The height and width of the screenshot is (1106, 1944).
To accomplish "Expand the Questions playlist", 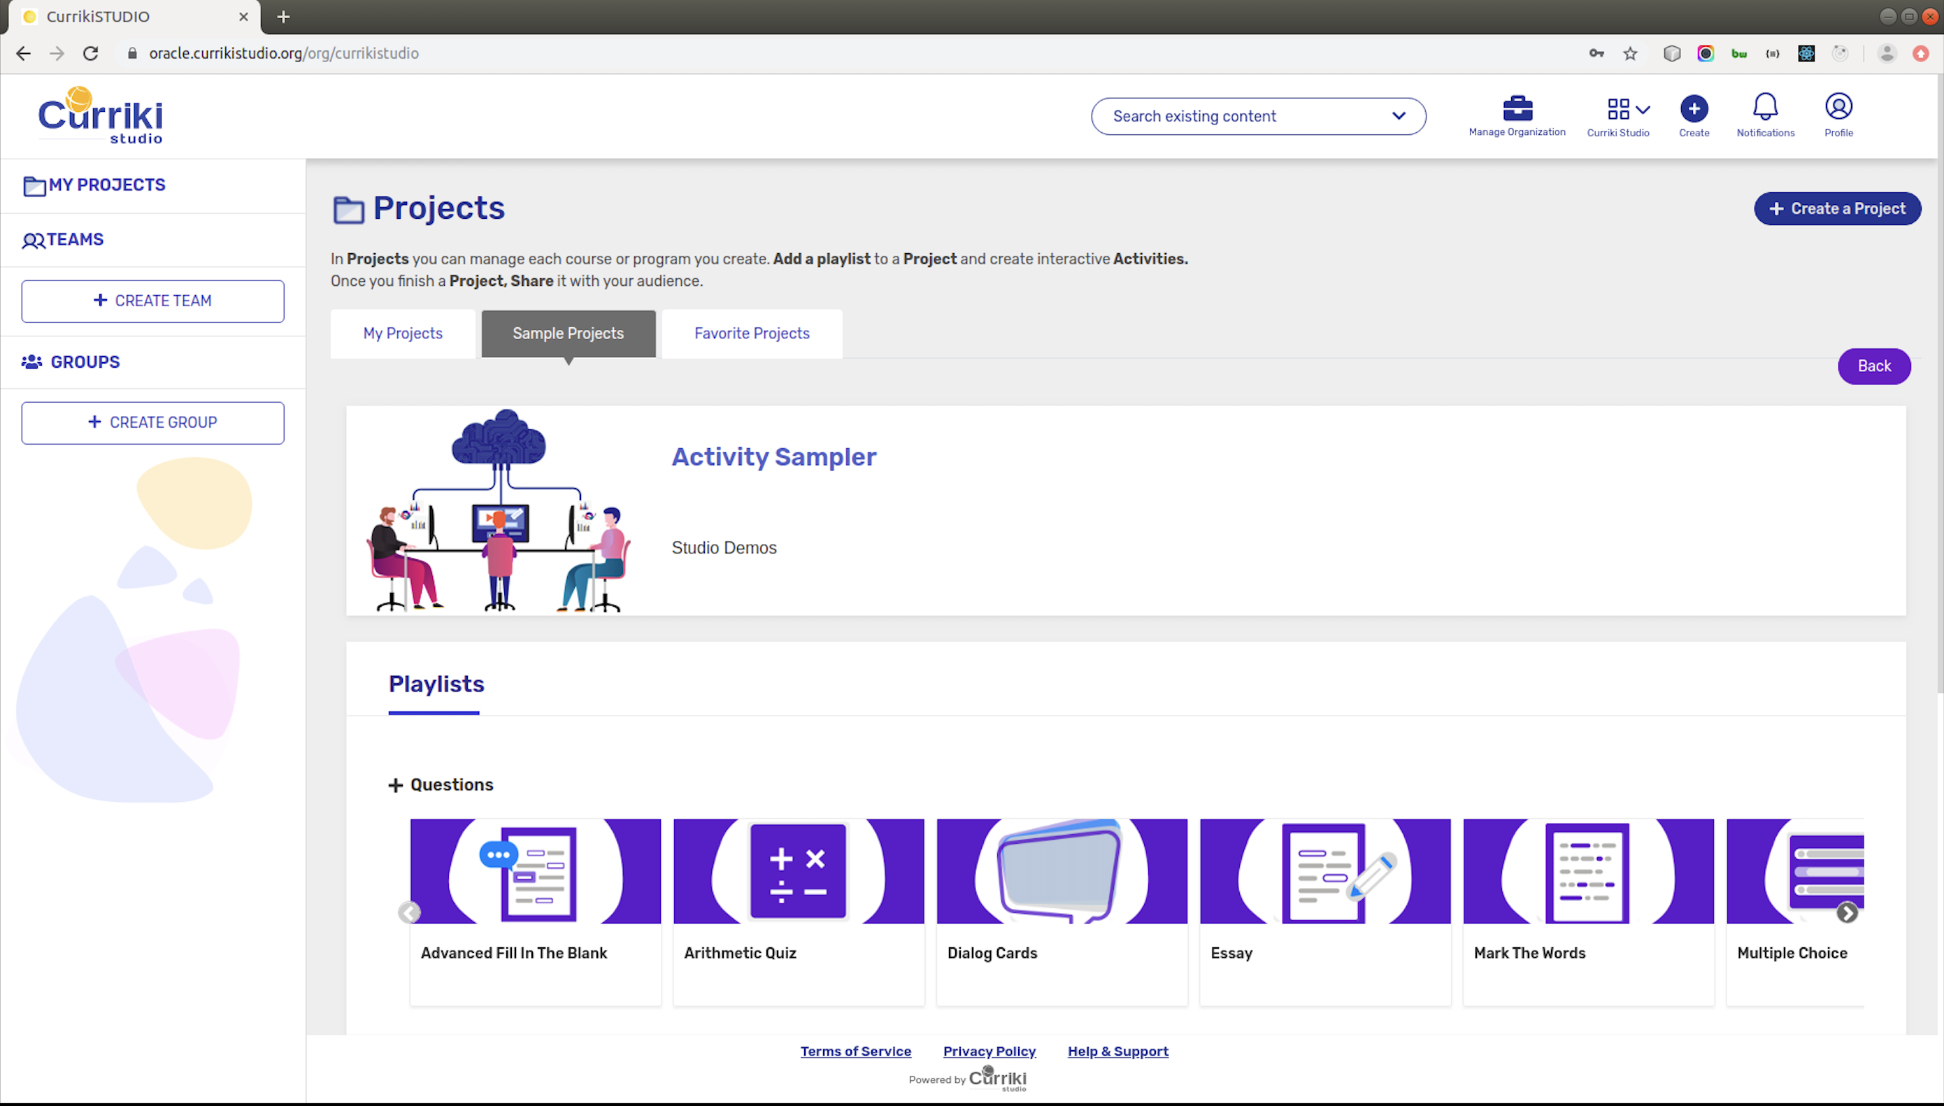I will (395, 784).
